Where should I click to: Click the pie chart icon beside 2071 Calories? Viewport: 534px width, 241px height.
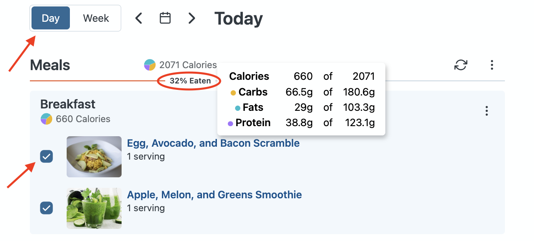(x=150, y=65)
